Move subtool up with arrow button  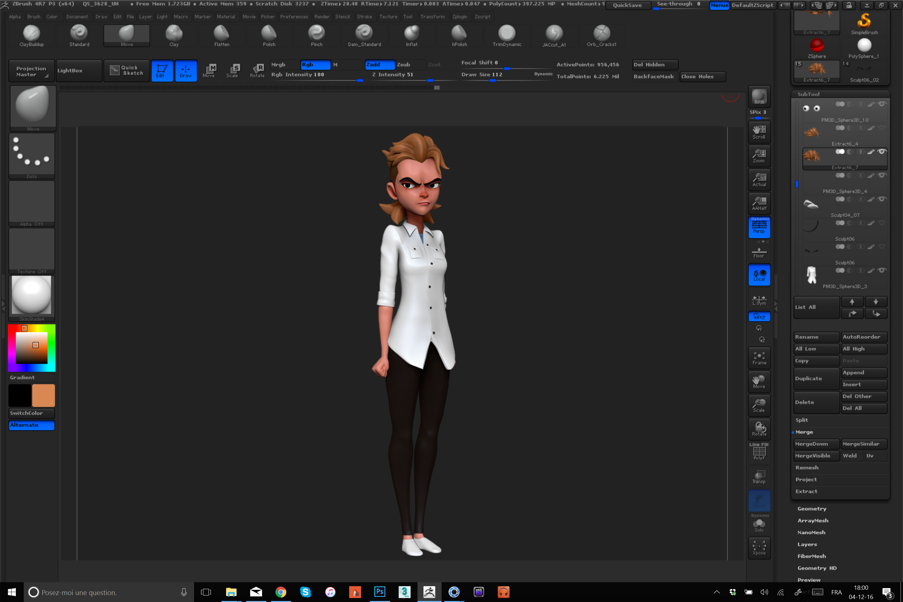[852, 302]
